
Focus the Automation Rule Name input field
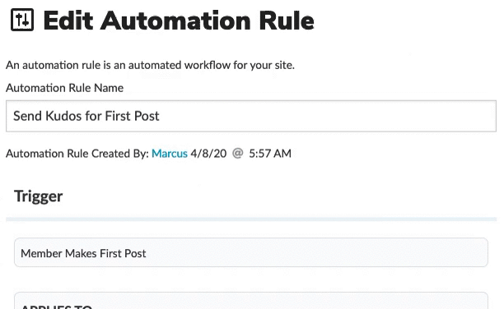[251, 116]
